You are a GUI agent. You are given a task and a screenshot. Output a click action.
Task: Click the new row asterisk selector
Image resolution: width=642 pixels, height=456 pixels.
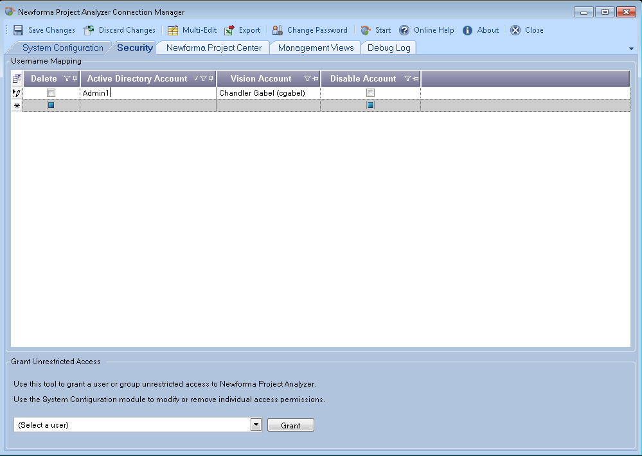point(17,105)
